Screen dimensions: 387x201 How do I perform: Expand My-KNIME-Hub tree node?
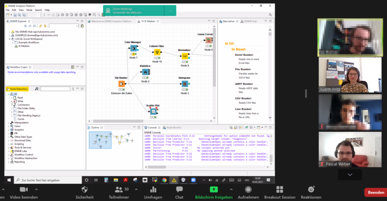click(10, 32)
